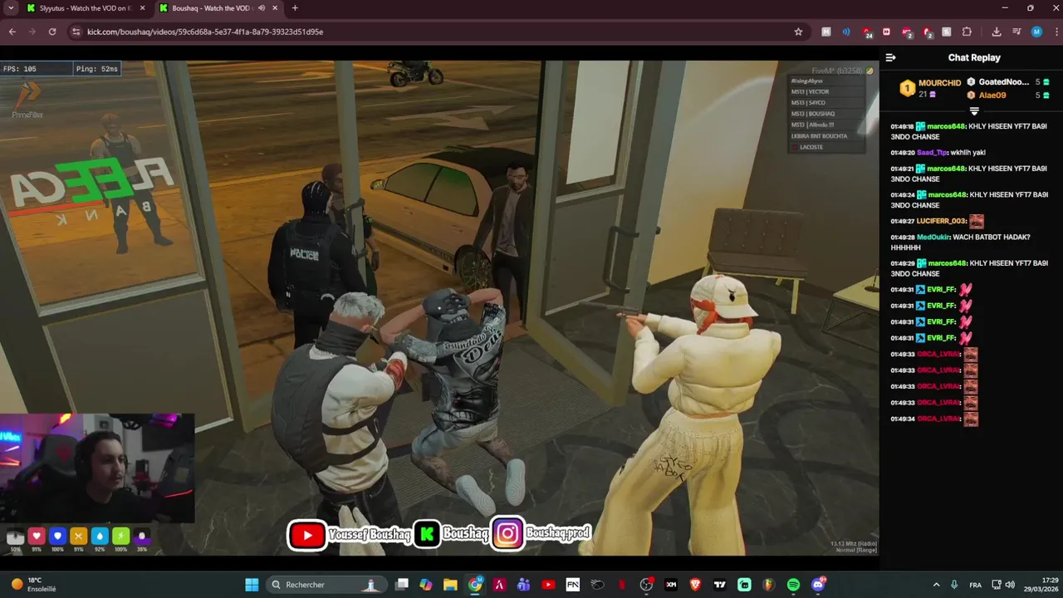This screenshot has height=598, width=1063.
Task: Show hidden system tray icons
Action: pos(937,585)
